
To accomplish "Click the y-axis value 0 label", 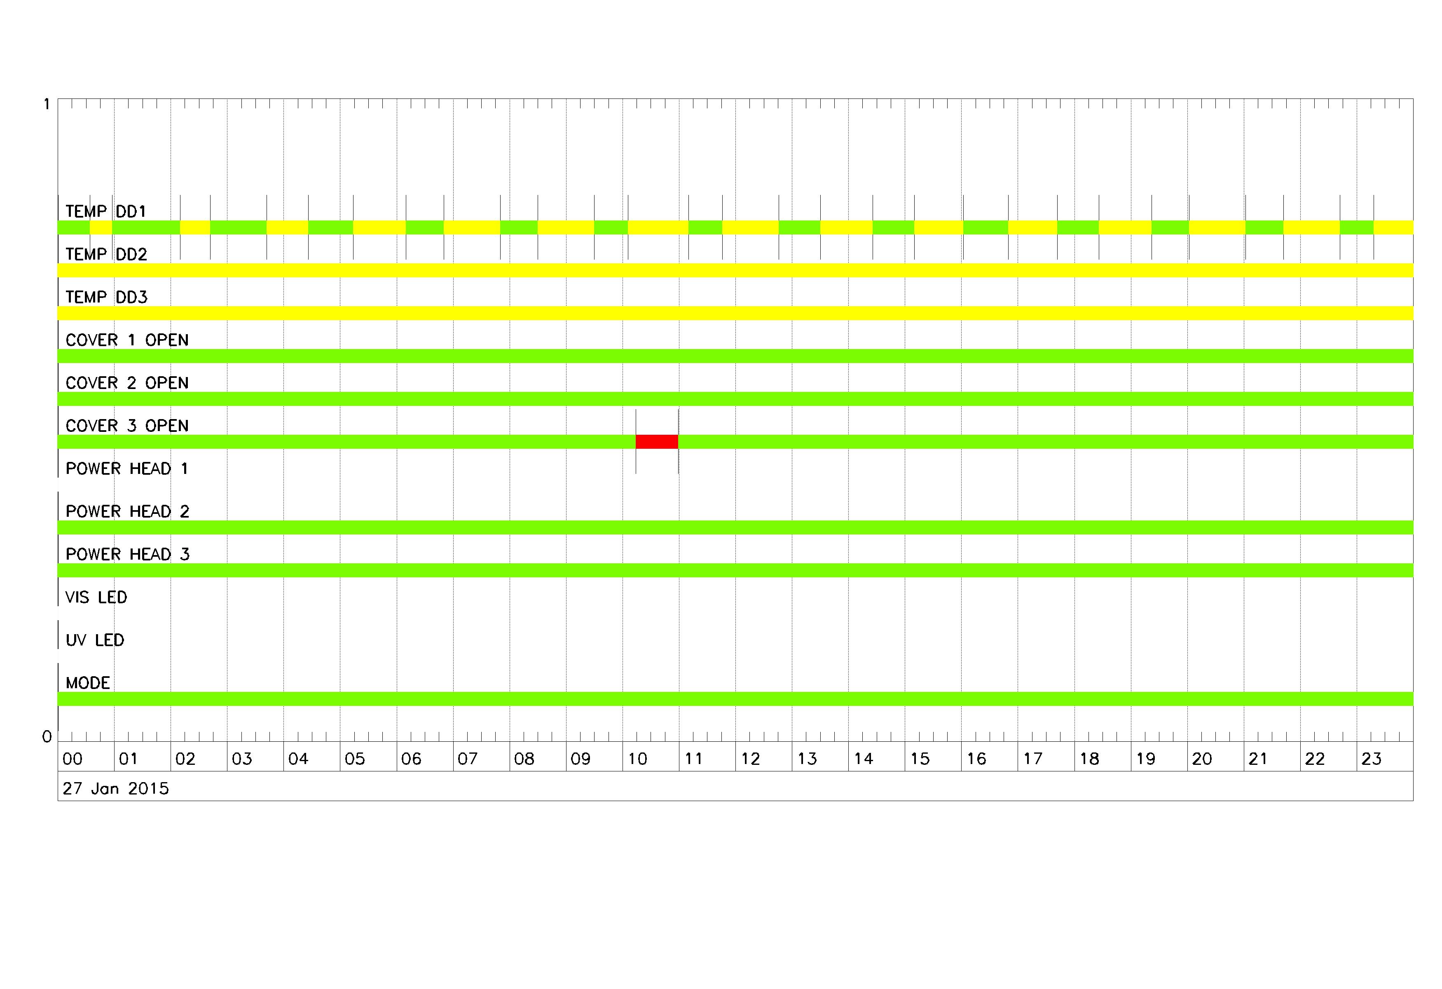I will point(47,737).
